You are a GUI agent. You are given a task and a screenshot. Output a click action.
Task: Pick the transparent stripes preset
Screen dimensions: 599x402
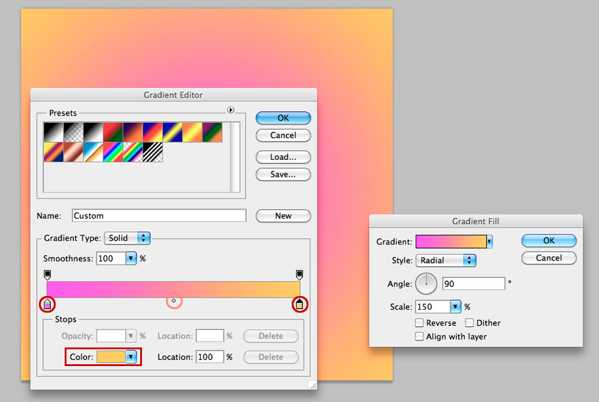153,152
